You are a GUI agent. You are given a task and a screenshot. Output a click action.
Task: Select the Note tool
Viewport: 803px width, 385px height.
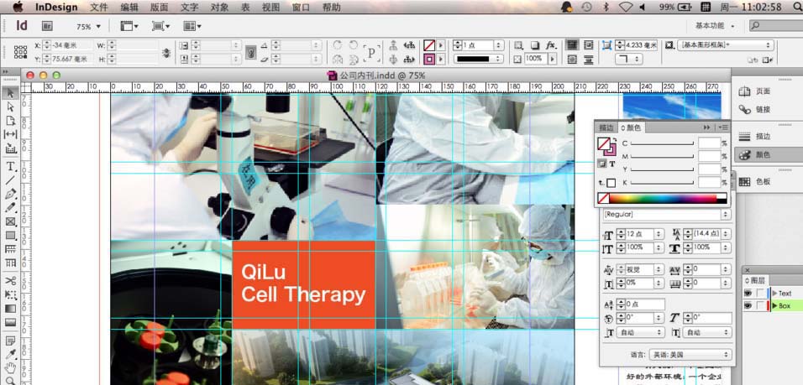(10, 341)
